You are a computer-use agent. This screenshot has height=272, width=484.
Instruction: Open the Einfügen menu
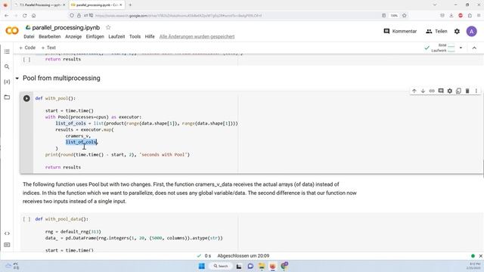[95, 36]
